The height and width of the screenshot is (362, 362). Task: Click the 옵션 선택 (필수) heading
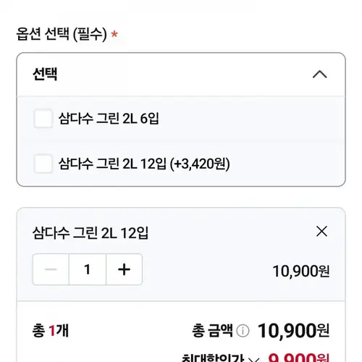coord(62,34)
